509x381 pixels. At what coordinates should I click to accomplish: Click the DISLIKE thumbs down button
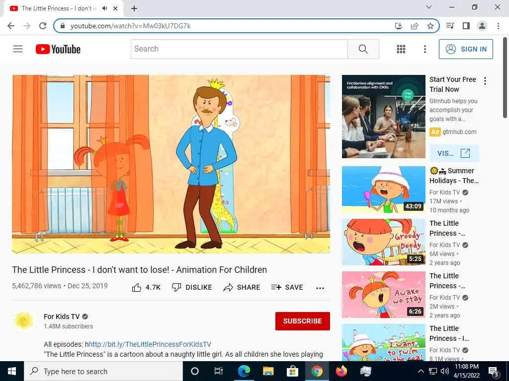(x=192, y=287)
